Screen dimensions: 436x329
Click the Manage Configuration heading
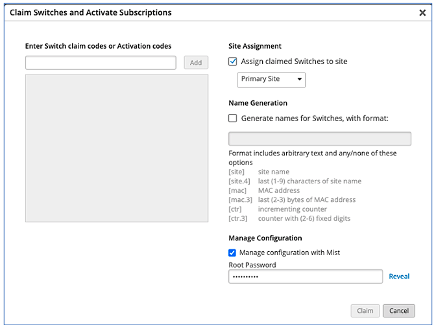(x=265, y=238)
